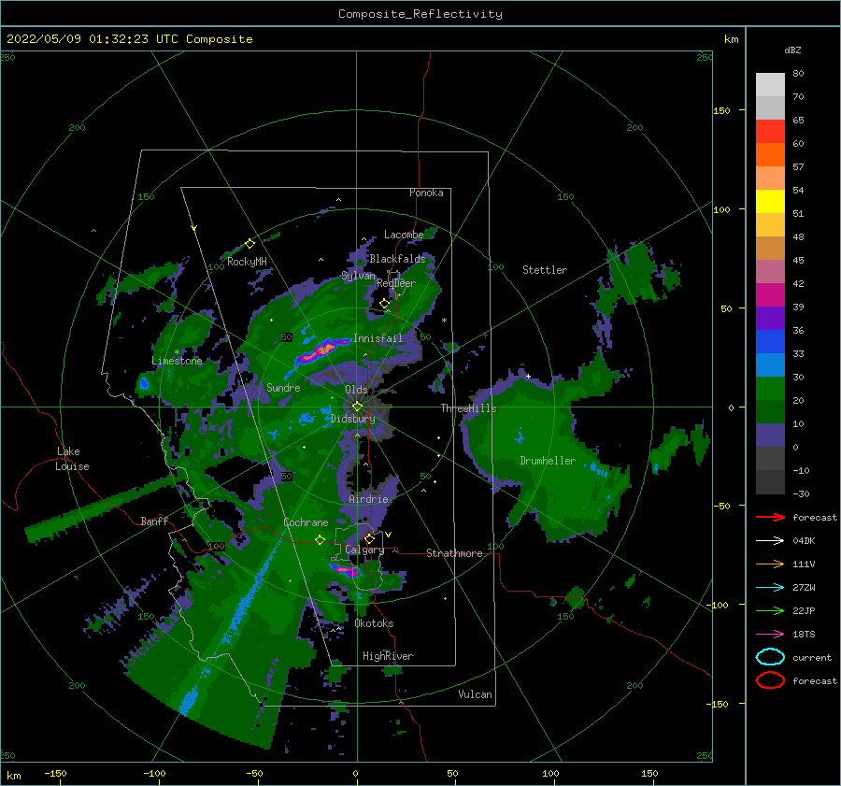Click the magenta storm cell south of Calgary
Screen dimensions: 841x786
click(346, 570)
